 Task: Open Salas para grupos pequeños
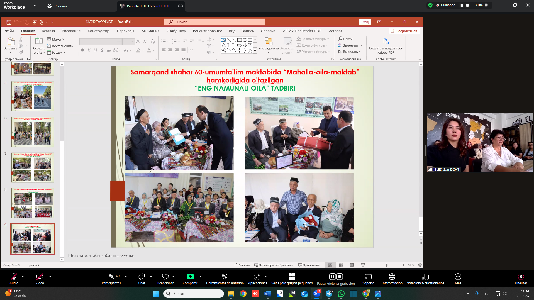(x=292, y=279)
